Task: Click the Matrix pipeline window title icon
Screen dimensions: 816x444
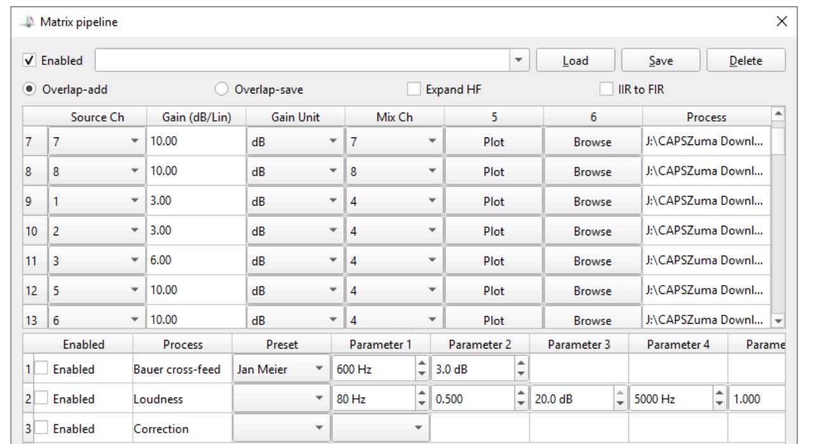Action: point(29,23)
